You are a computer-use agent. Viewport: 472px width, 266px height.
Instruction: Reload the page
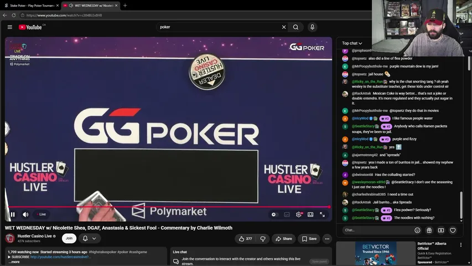click(13, 15)
